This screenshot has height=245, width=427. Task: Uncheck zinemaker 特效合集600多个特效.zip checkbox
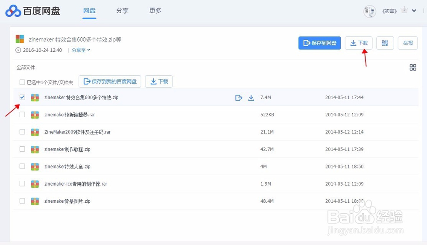pyautogui.click(x=22, y=97)
